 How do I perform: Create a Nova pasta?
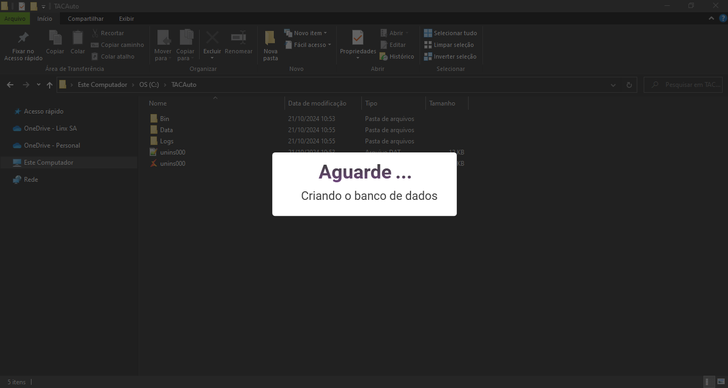tap(271, 45)
